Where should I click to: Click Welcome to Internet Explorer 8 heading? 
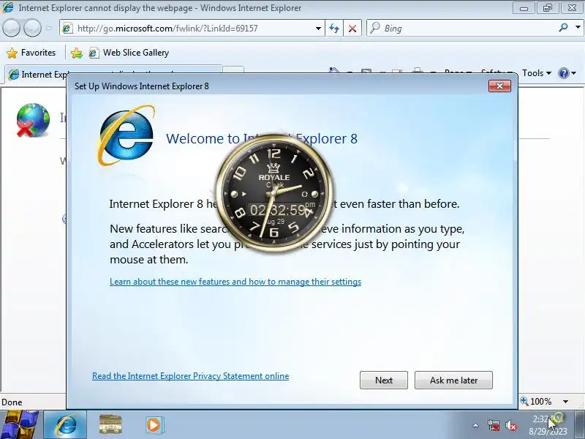click(262, 138)
